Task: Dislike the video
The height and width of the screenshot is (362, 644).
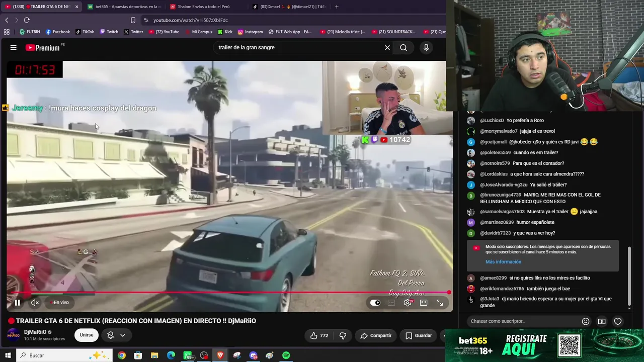Action: pos(343,336)
